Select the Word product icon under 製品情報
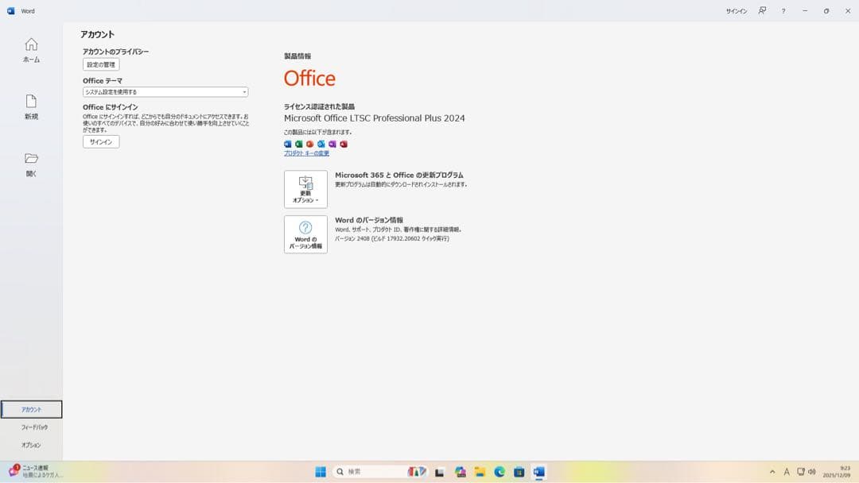Viewport: 859px width, 483px height. [288, 144]
